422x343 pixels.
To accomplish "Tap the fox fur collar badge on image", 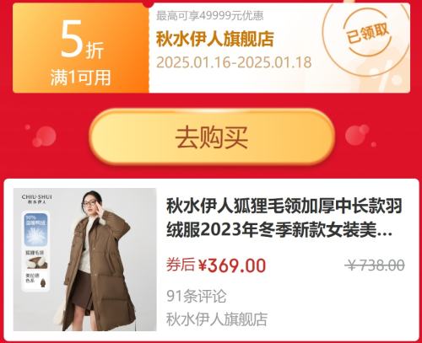I will point(36,260).
